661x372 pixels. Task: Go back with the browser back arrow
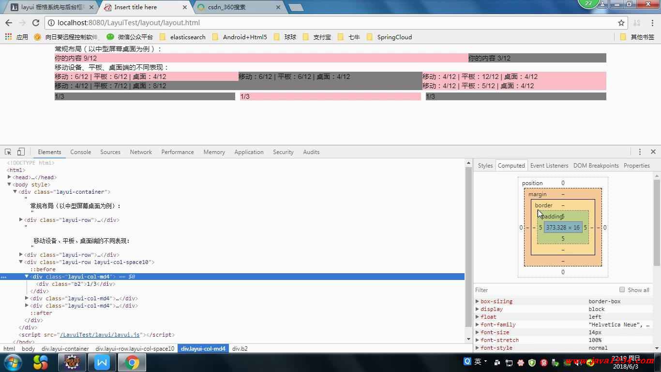click(9, 23)
